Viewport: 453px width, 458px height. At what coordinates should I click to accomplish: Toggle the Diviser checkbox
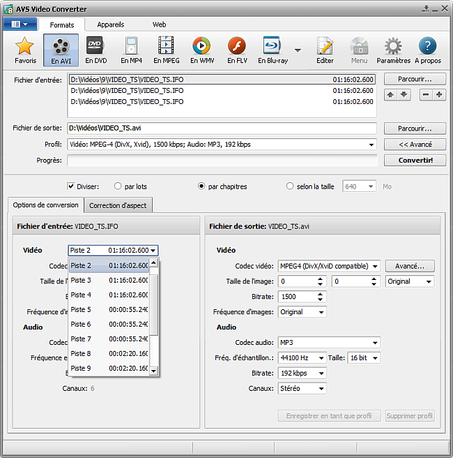click(x=71, y=186)
